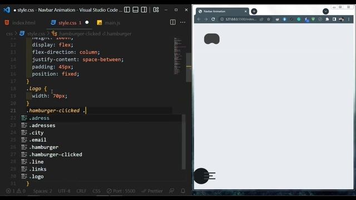Open the errors and warnings status item
The width and height of the screenshot is (356, 200).
(16, 191)
